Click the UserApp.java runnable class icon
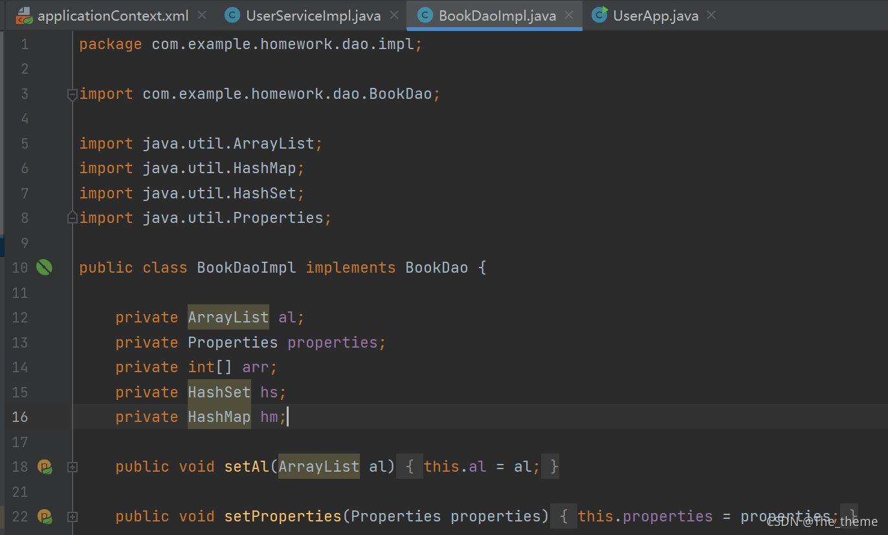 click(600, 15)
